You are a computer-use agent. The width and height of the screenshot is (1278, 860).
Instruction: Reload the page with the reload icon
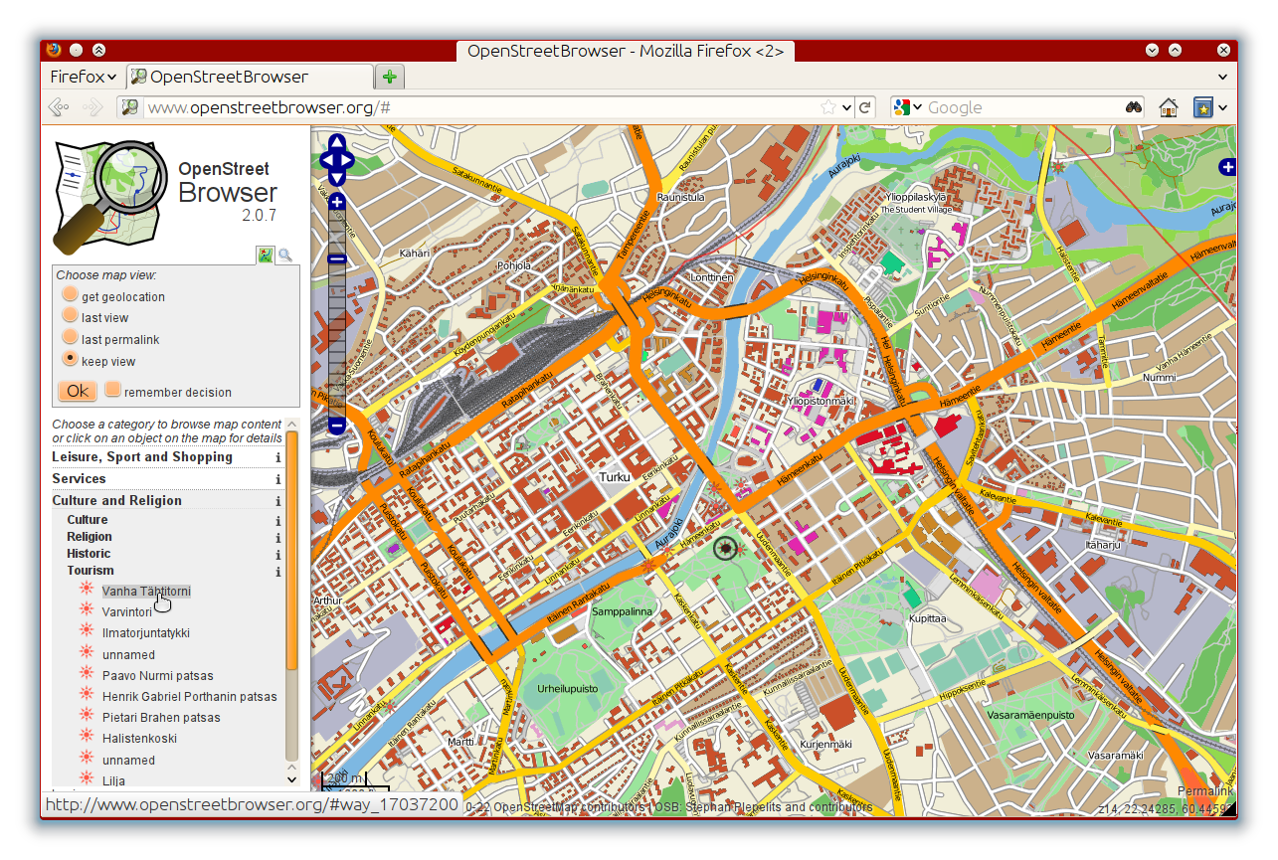click(x=865, y=107)
